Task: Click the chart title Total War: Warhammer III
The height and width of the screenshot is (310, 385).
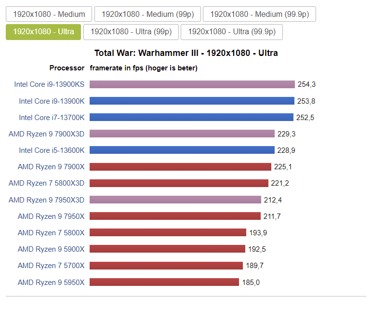Action: [186, 53]
